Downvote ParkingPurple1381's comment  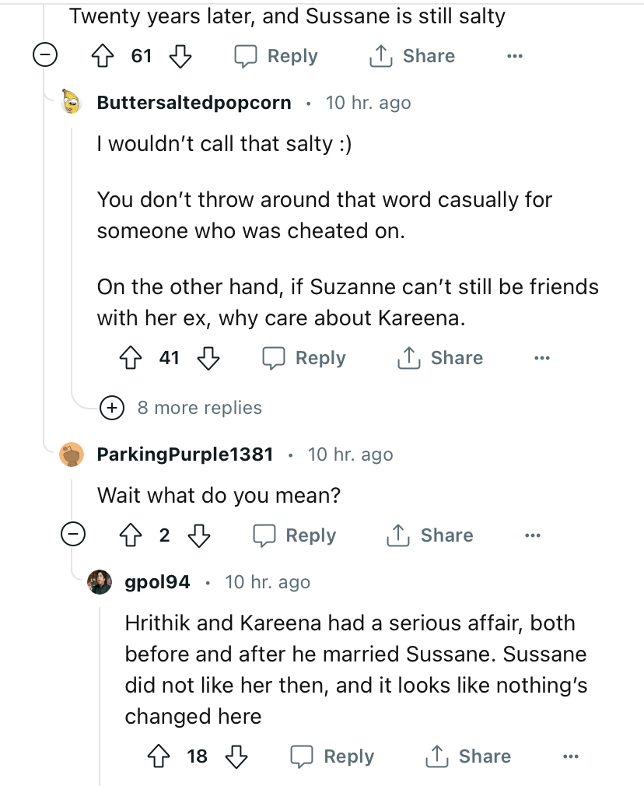(200, 535)
